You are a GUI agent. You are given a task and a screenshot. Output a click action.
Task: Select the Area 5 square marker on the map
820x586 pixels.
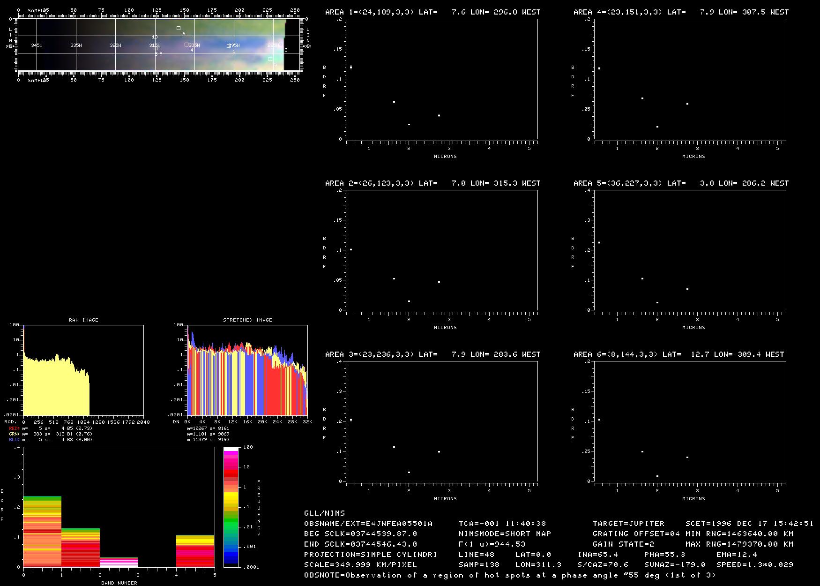[270, 59]
